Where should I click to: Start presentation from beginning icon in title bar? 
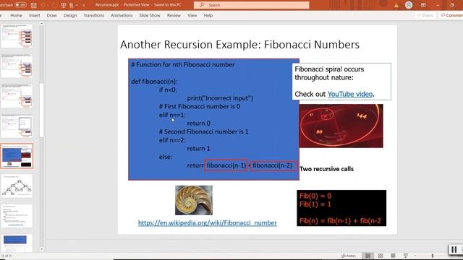pos(63,5)
